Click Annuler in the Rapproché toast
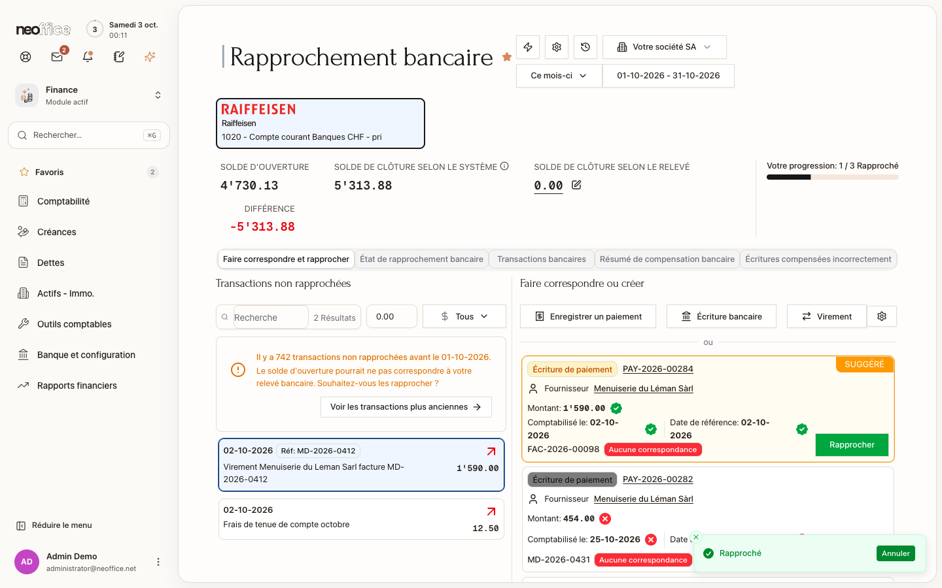The width and height of the screenshot is (942, 588). coord(896,553)
